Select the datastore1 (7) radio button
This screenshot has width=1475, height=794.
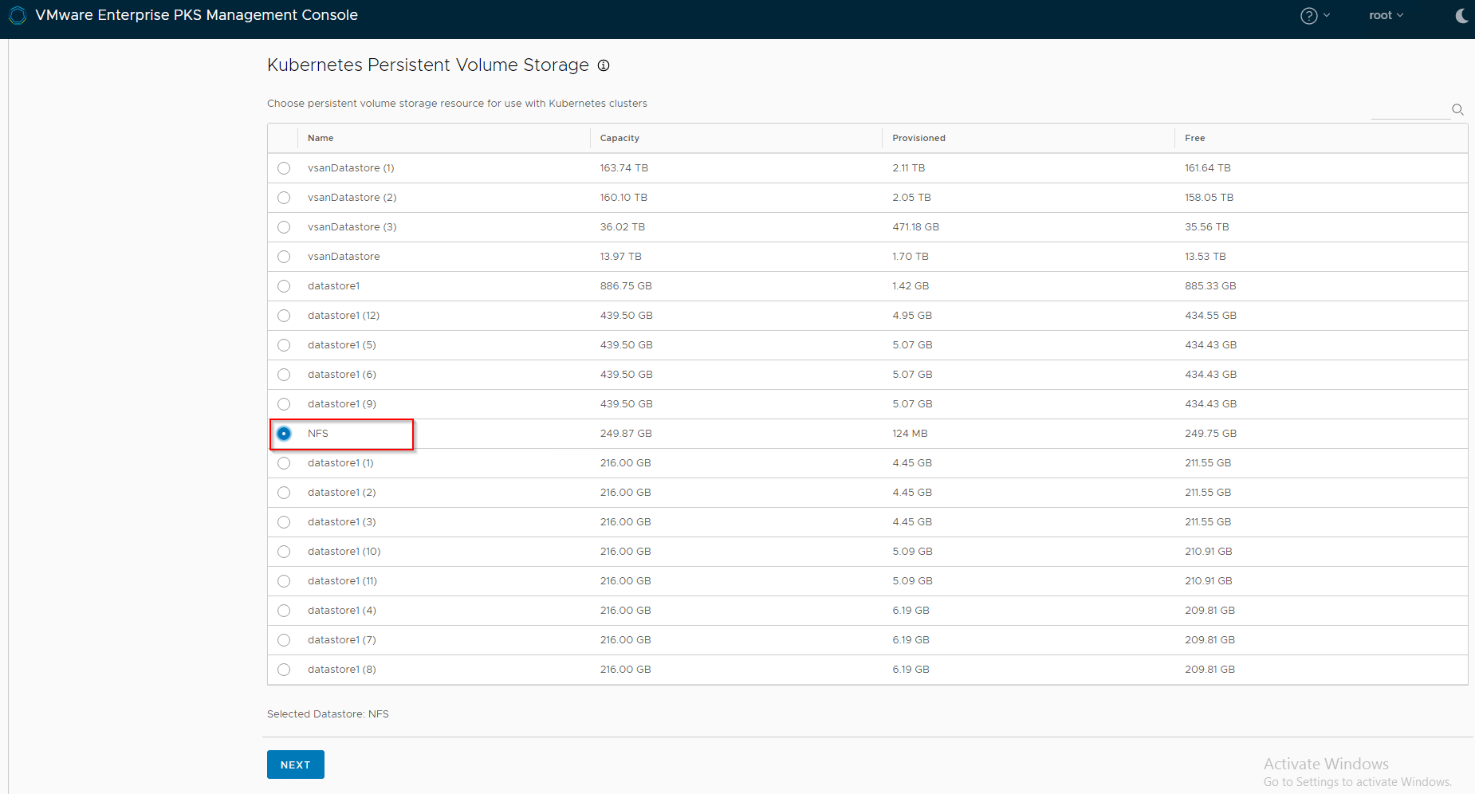coord(284,640)
